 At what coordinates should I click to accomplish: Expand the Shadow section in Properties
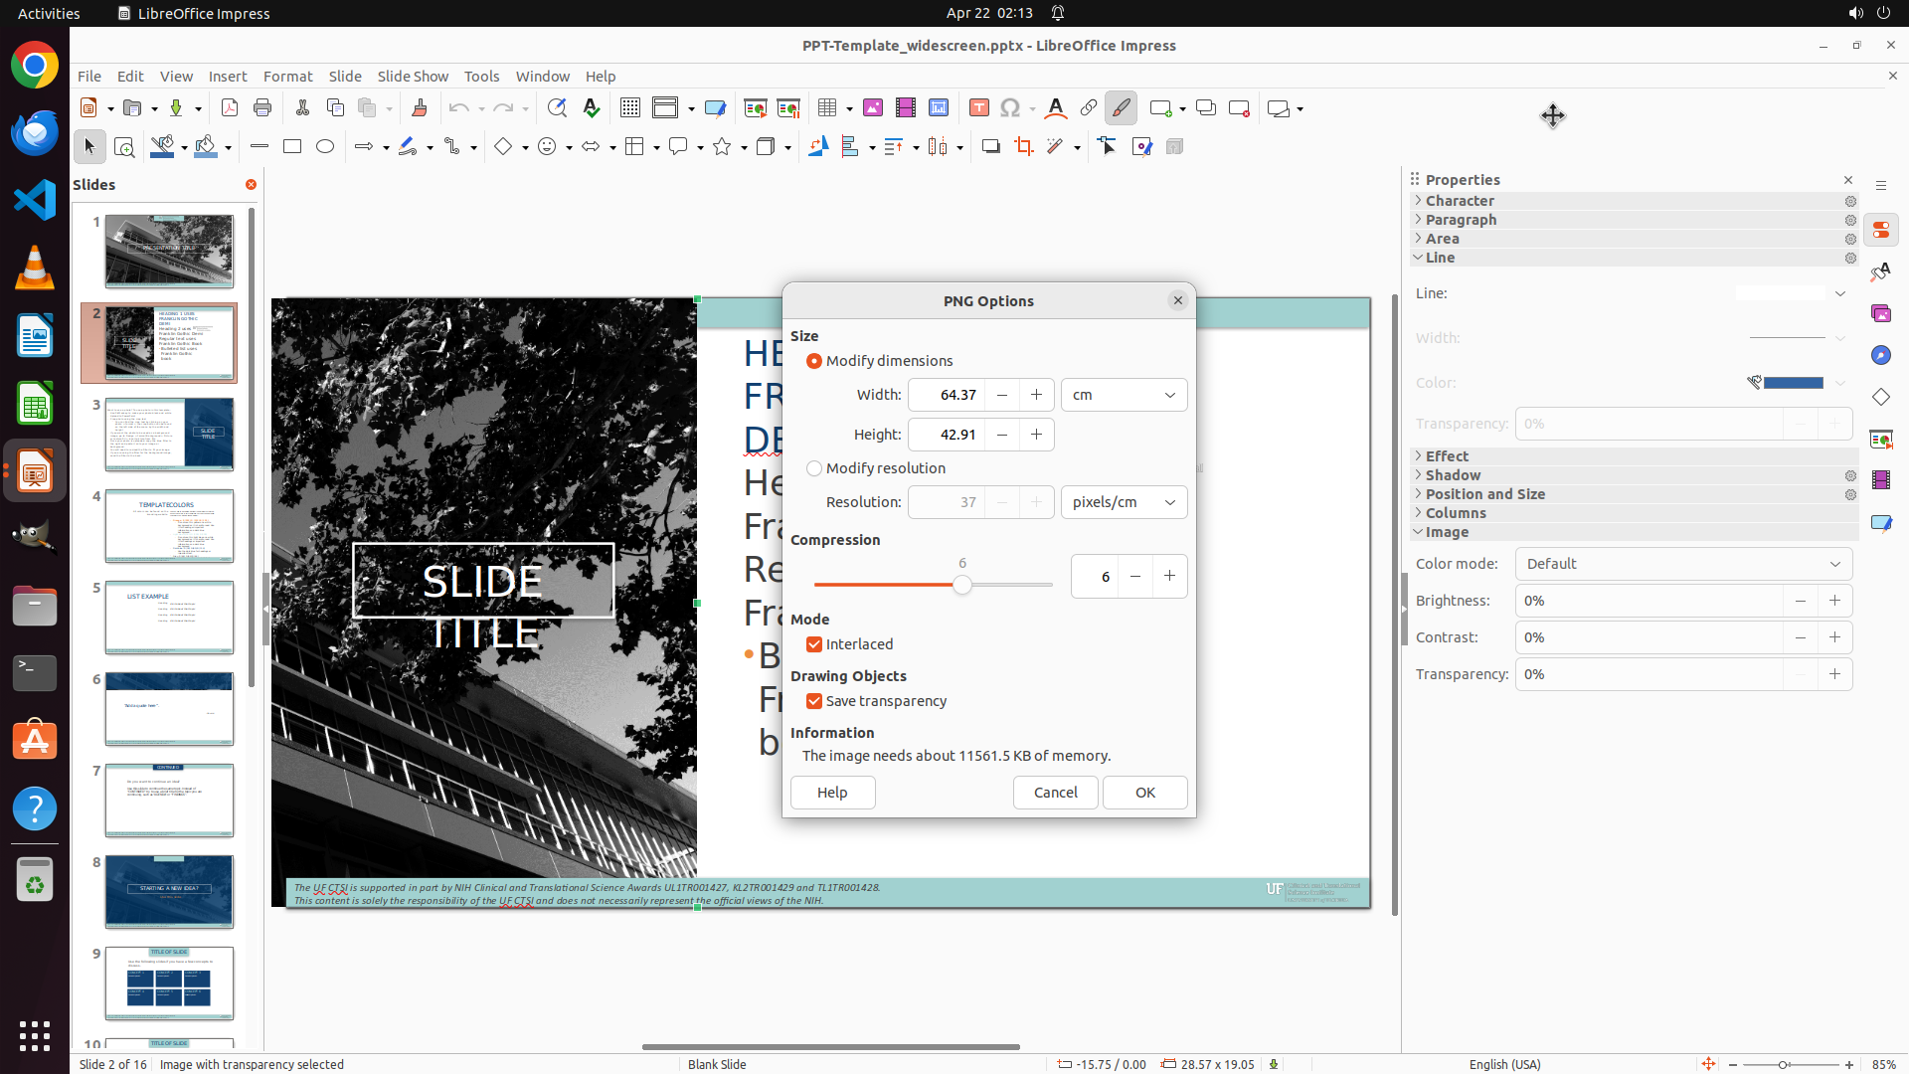[1453, 475]
